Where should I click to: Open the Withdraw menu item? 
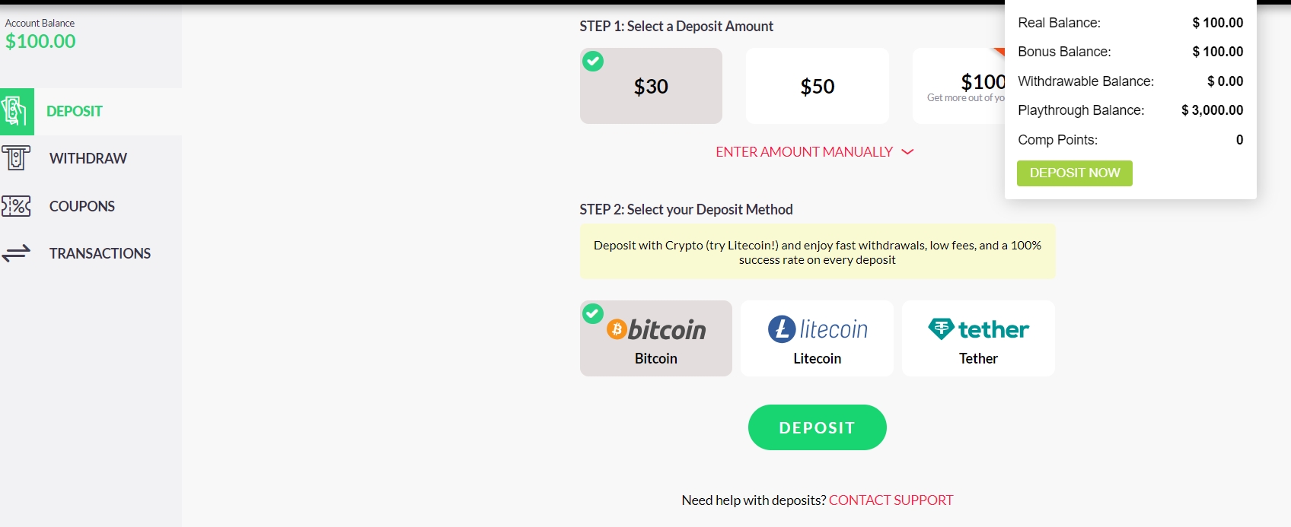(x=88, y=158)
